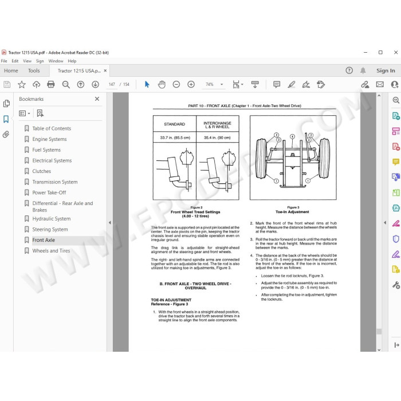401x401 pixels.
Task: Click the vertical scrollbar thumb
Action: coord(379,332)
